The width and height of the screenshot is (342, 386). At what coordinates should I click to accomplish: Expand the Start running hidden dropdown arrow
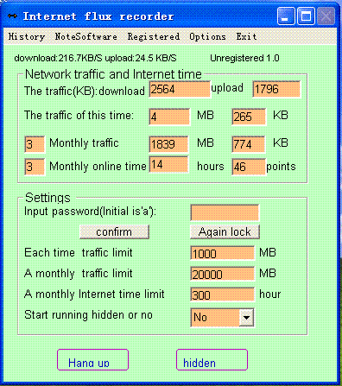pyautogui.click(x=246, y=318)
